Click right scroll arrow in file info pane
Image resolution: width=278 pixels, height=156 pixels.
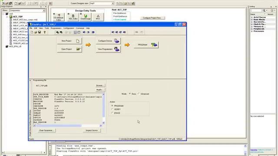tap(101, 126)
